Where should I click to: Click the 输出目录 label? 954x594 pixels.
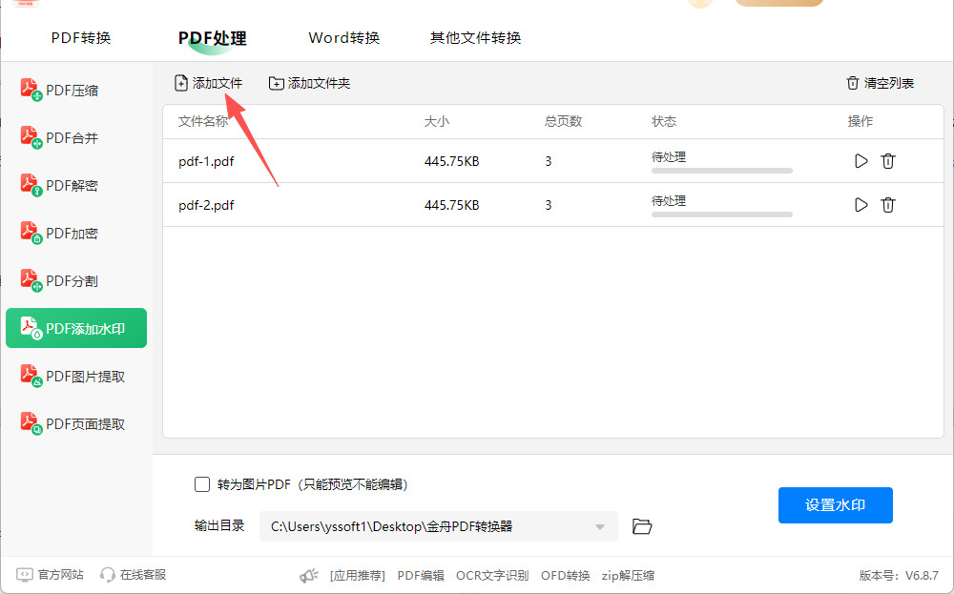click(x=219, y=526)
